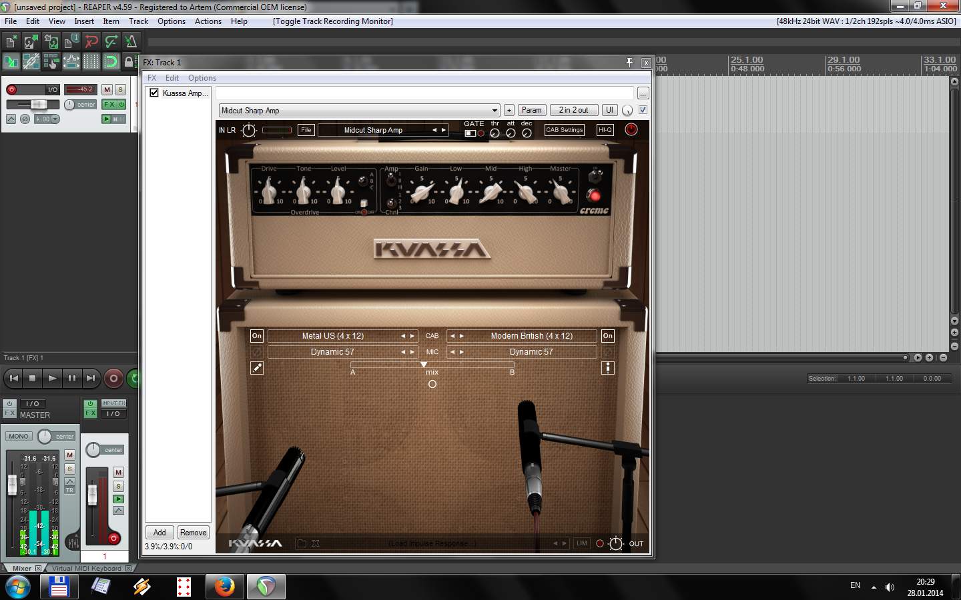Click the transport Record button
The height and width of the screenshot is (600, 961).
(x=113, y=379)
